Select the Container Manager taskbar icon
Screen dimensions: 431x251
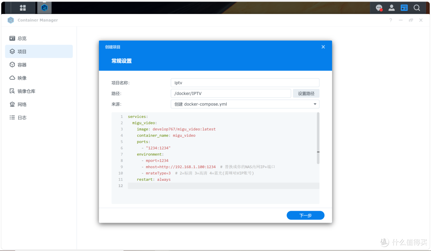44,8
